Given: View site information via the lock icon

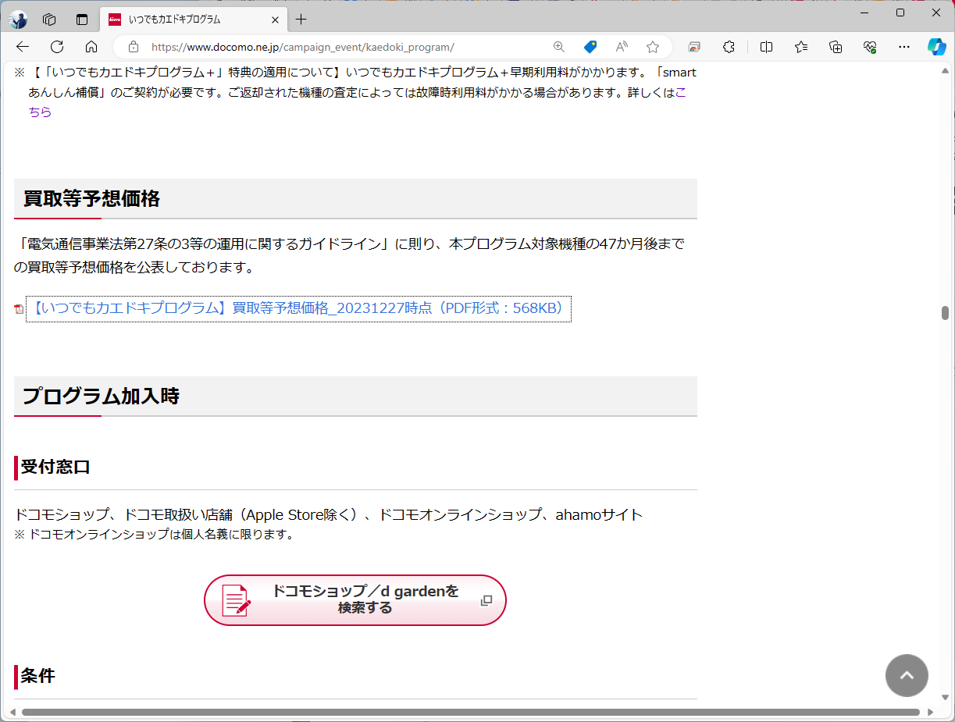Looking at the screenshot, I should coord(133,47).
